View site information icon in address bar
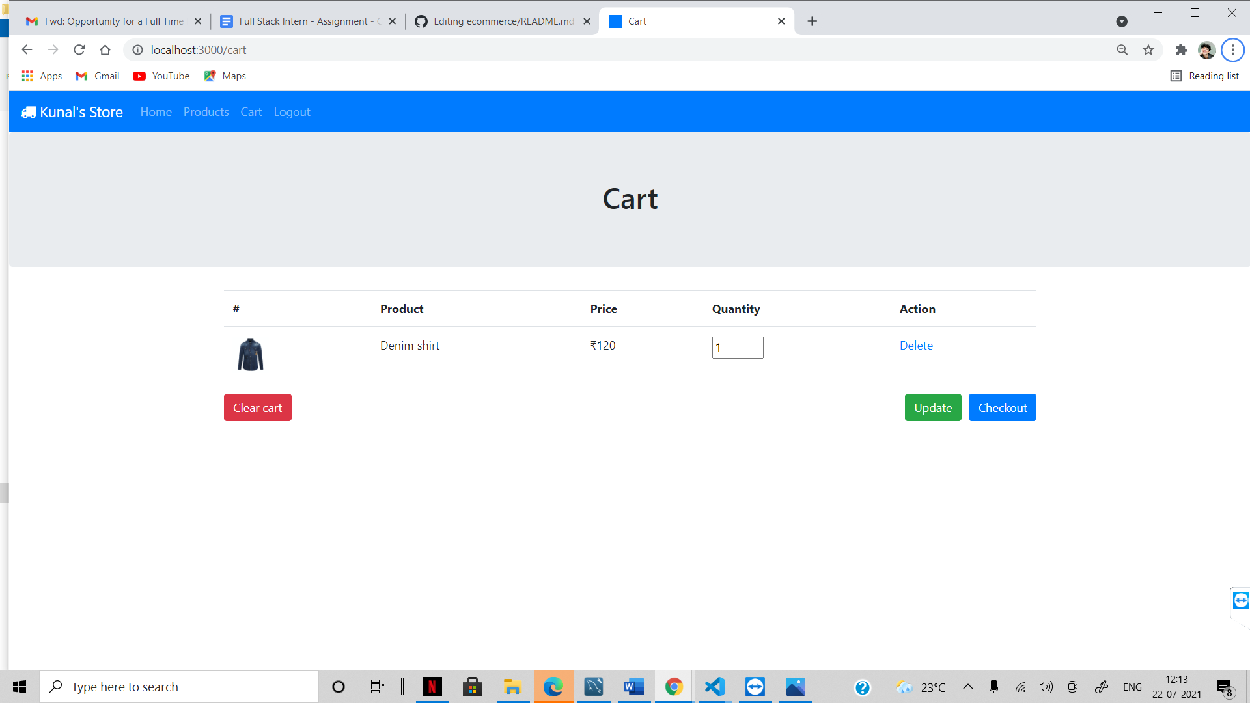1250x703 pixels. (137, 49)
